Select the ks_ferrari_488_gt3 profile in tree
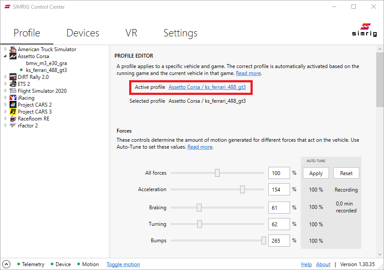 tap(46, 70)
